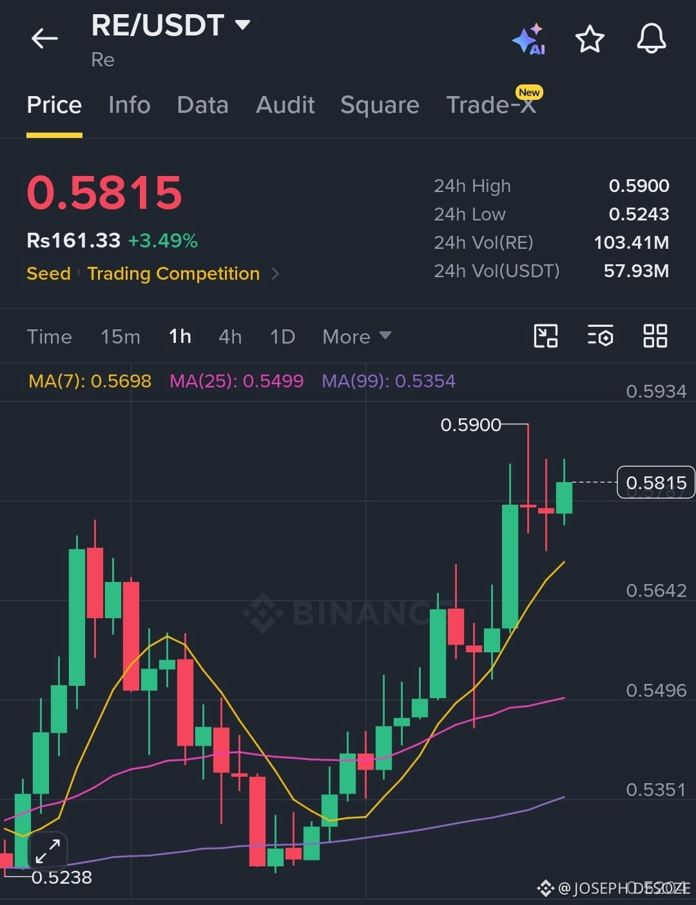Open Trading Competition chevron arrow
The width and height of the screenshot is (696, 905).
(x=275, y=273)
